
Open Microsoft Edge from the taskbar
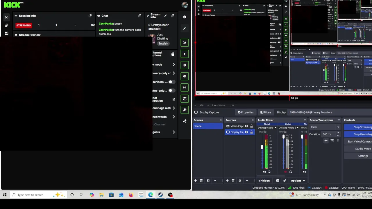(151, 195)
